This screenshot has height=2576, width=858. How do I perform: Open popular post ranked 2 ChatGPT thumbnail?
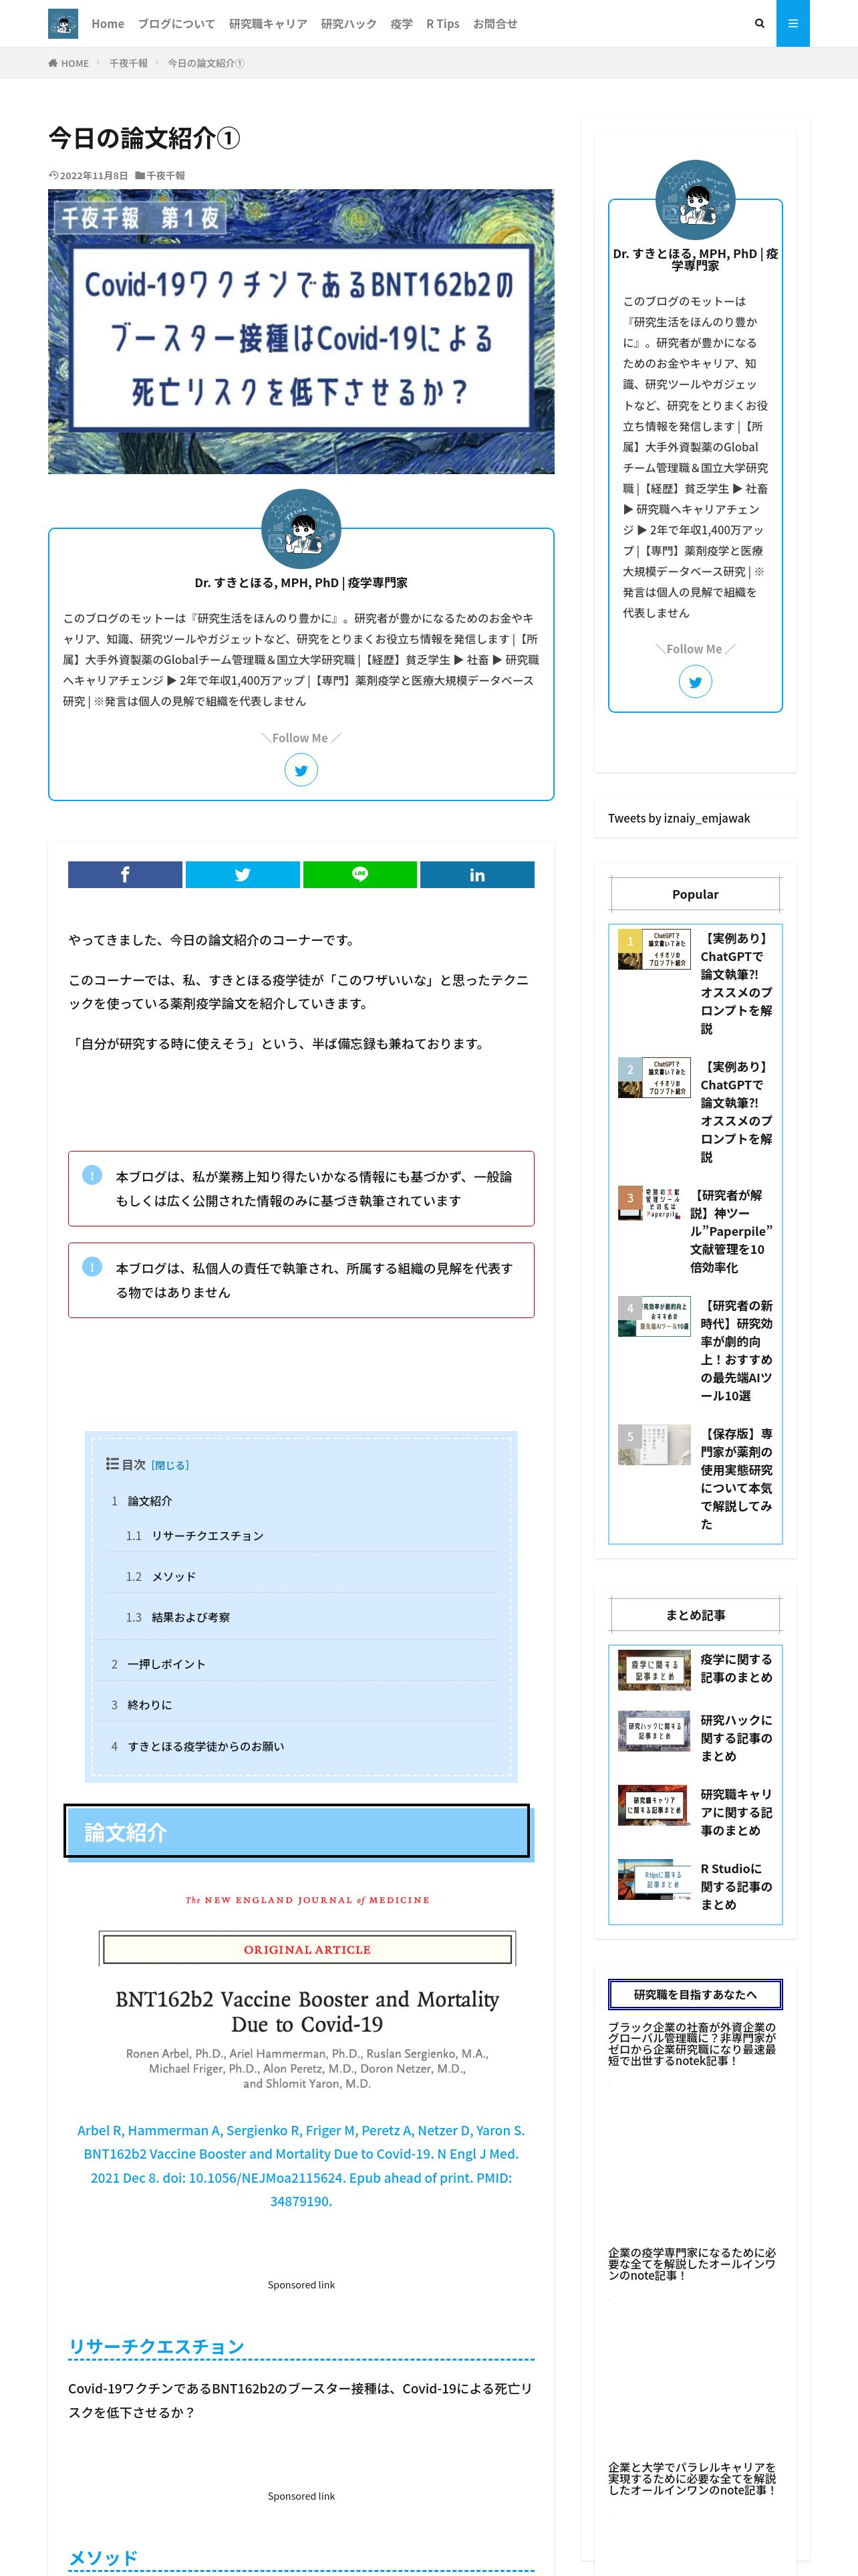pos(654,1078)
